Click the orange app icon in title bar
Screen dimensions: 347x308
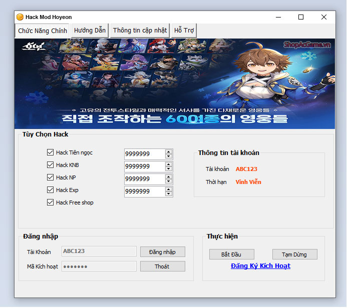[20, 17]
